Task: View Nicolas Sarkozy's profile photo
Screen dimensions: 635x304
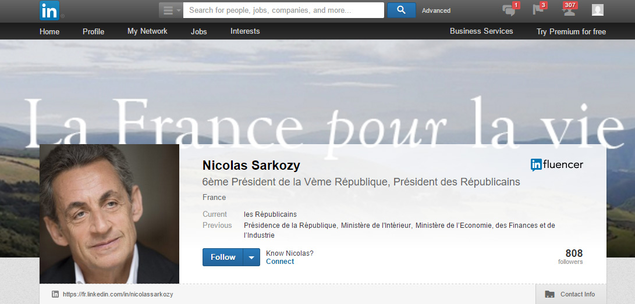Action: click(109, 214)
